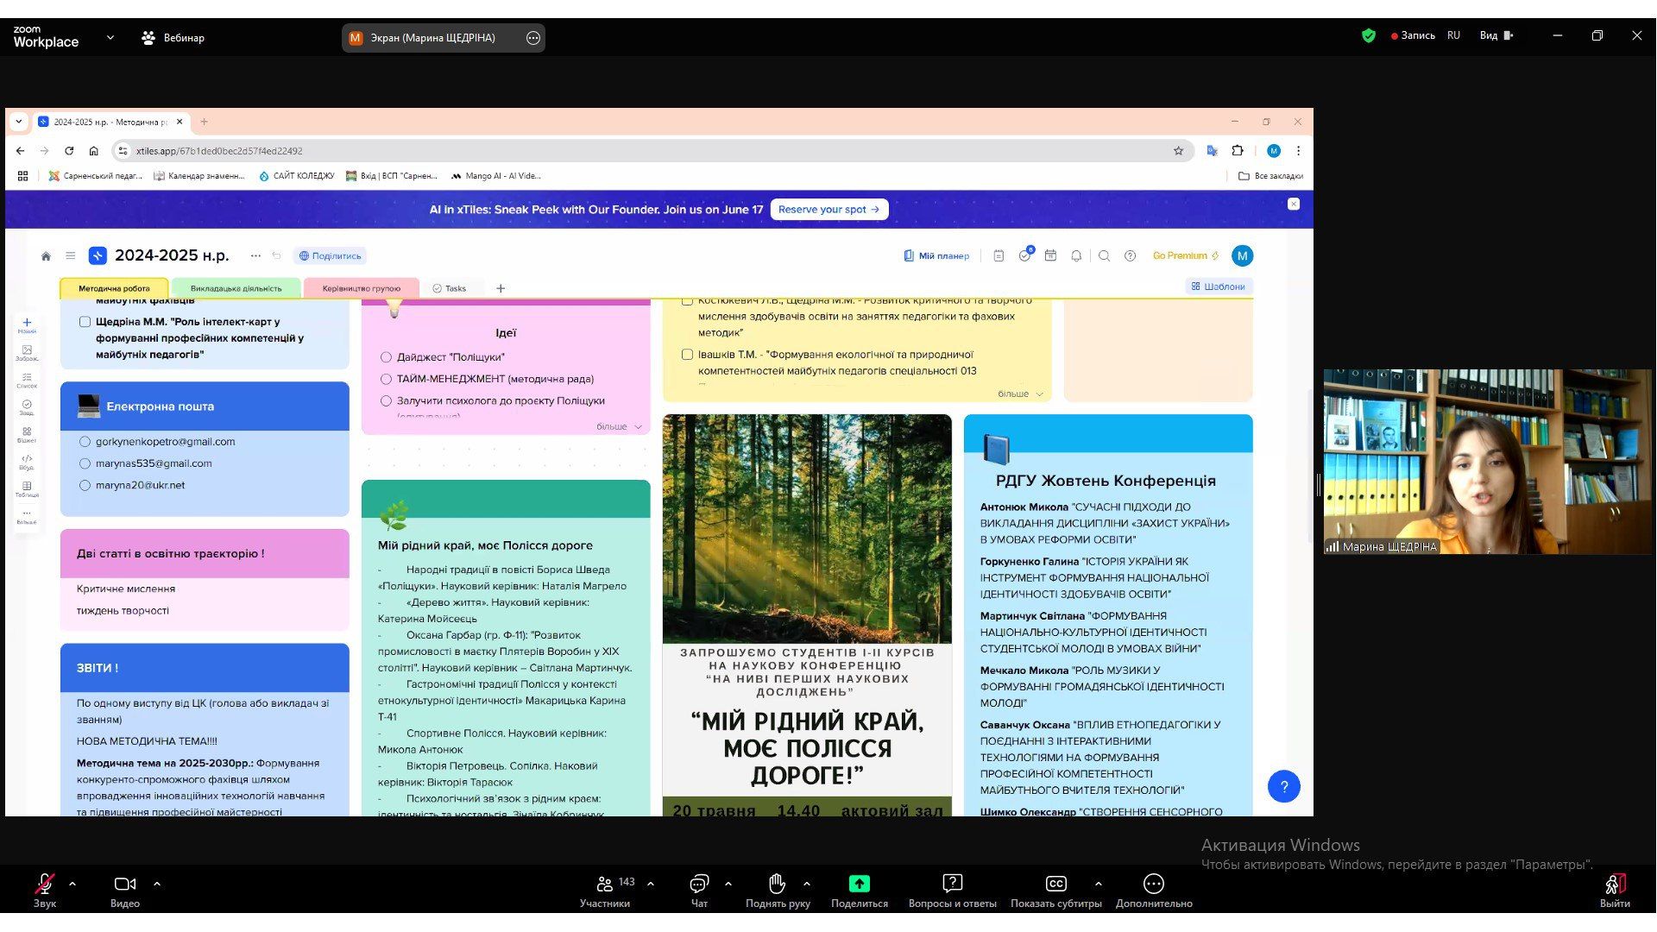Select radio for ТАЙМ-МЕНЕДЖМЕНТ item
The width and height of the screenshot is (1657, 932).
pyautogui.click(x=386, y=379)
